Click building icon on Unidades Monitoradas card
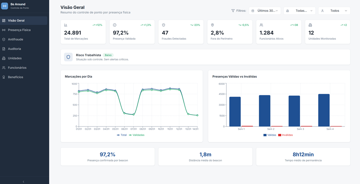Image resolution: width=360 pixels, height=184 pixels. [x=310, y=25]
